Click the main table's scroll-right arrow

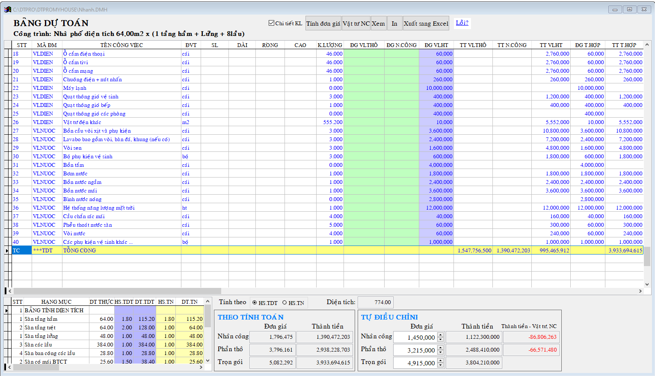tap(640, 291)
